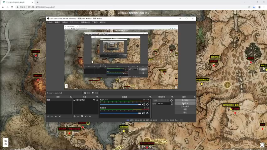Undock the 转场特效 panel with its float icon

[x=172, y=97]
